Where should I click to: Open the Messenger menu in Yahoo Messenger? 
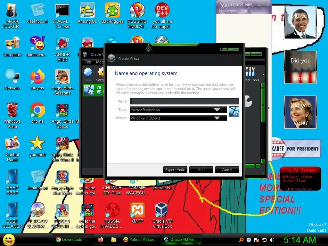[227, 11]
